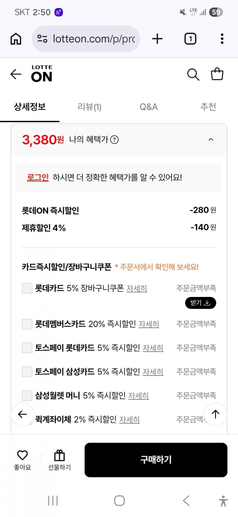
Task: Tap the browser home icon
Action: 16,39
